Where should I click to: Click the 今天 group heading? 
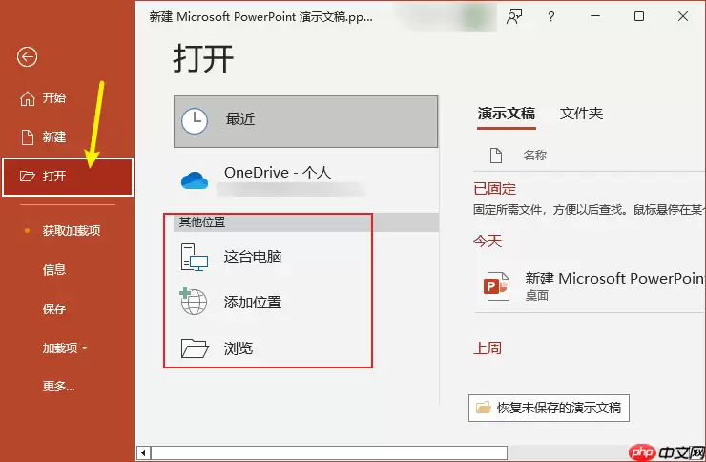click(x=488, y=241)
